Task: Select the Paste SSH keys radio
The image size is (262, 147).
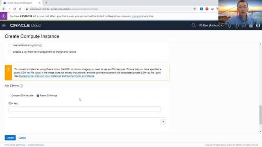Action: [x=38, y=96]
